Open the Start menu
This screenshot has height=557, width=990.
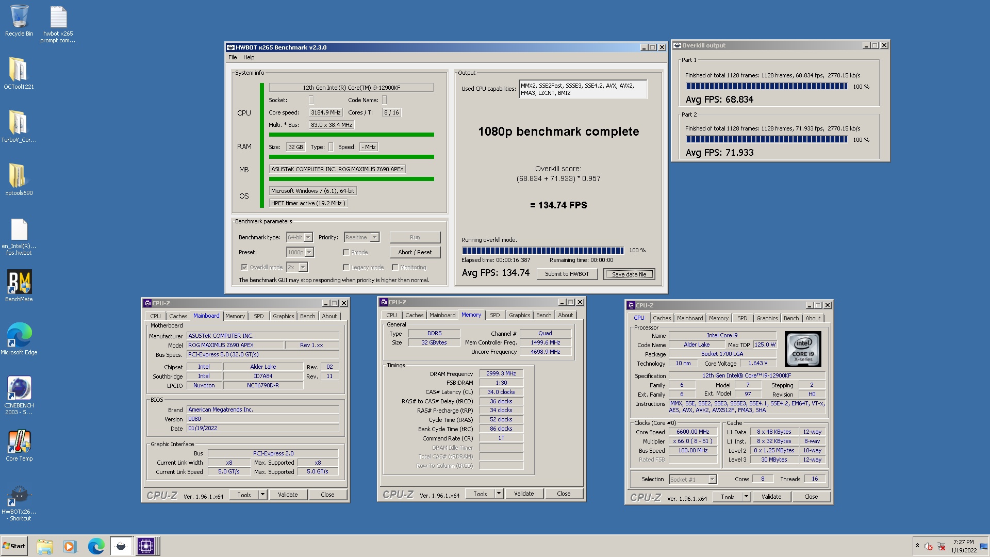pos(14,546)
